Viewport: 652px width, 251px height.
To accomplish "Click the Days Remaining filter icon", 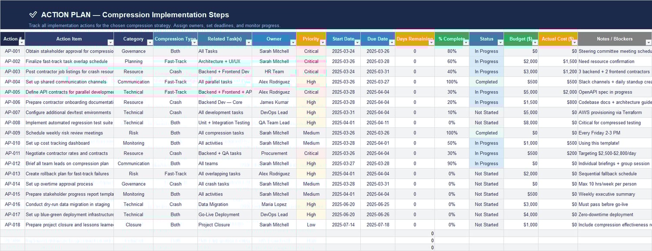I will click(432, 41).
